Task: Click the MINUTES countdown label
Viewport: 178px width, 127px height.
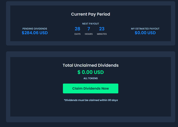Action: (102, 34)
